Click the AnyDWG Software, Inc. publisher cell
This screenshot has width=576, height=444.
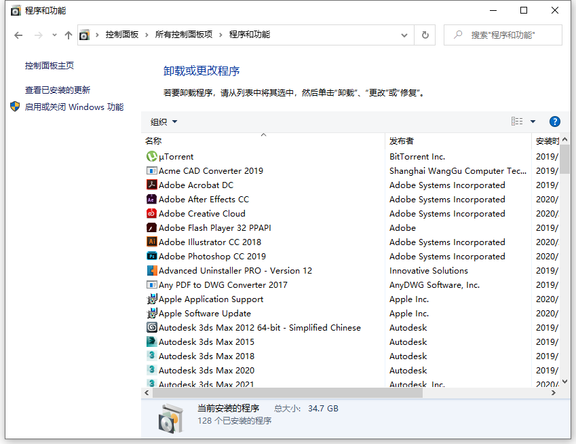pyautogui.click(x=435, y=285)
